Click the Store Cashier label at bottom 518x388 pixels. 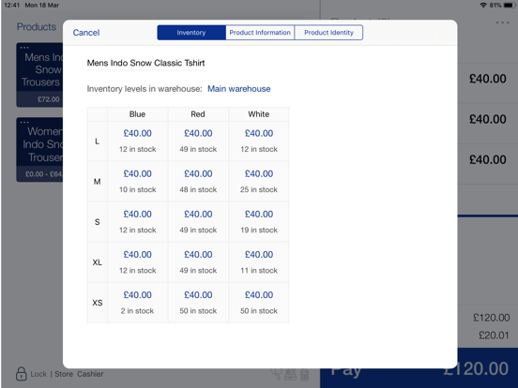tap(79, 374)
